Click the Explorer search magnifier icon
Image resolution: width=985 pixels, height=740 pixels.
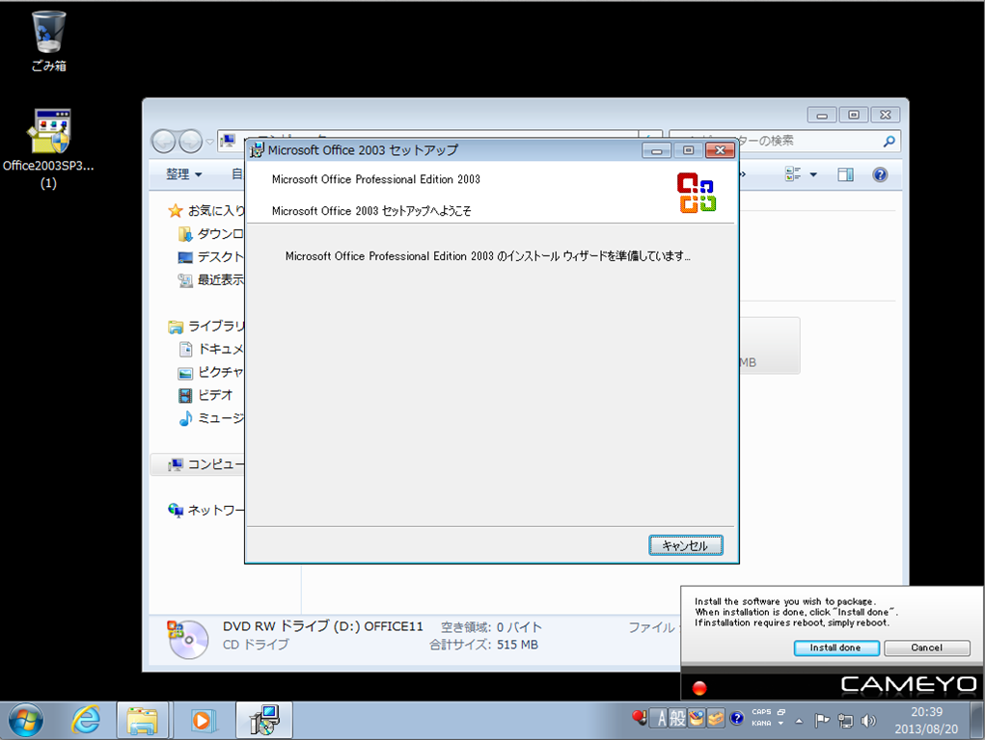point(889,142)
